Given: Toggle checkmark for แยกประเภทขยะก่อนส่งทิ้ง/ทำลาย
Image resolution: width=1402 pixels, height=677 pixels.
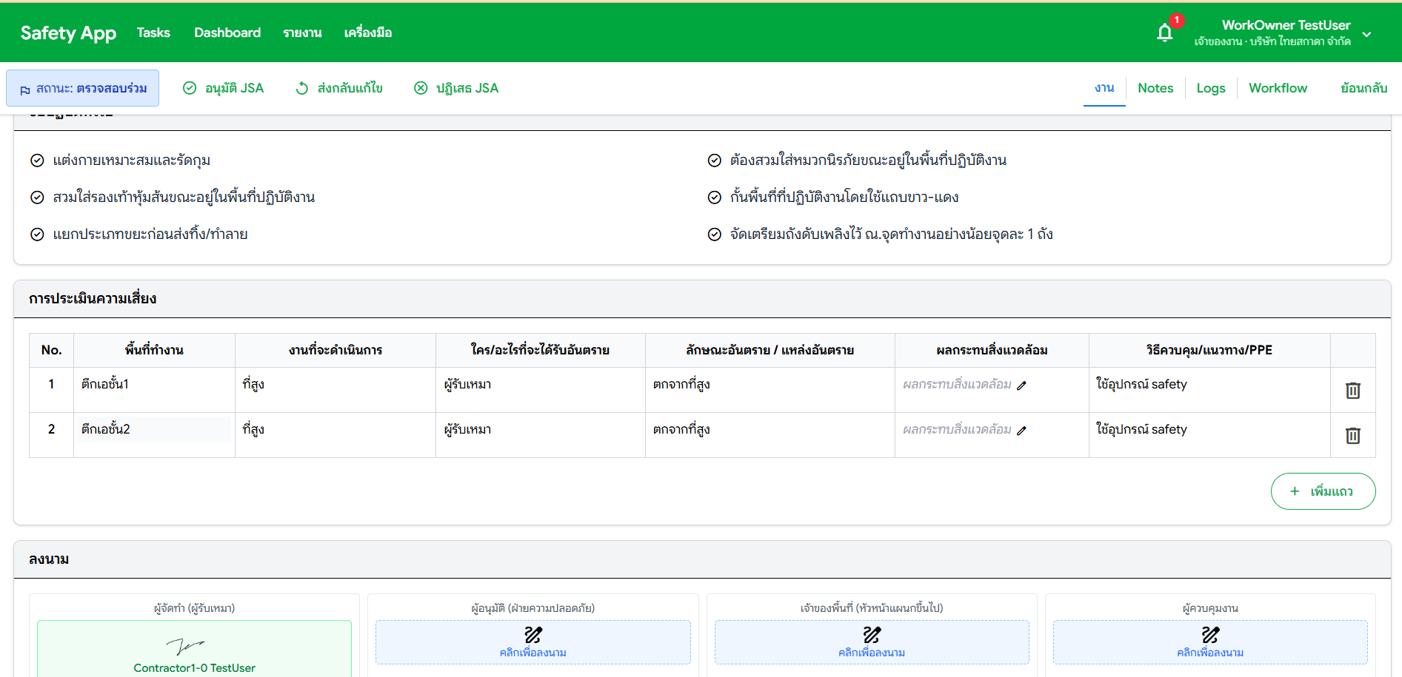Looking at the screenshot, I should click(37, 234).
